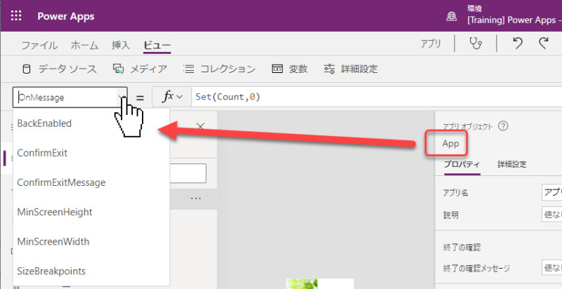Click into the formula bar Set(Count,0)
Viewport: 562px width, 289px height.
[377, 97]
